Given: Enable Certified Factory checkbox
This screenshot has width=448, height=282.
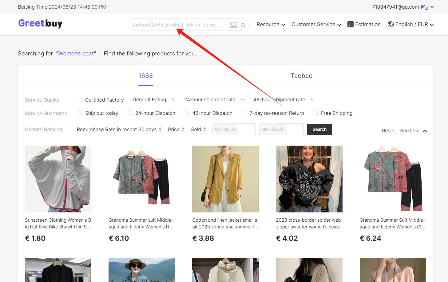Looking at the screenshot, I should click(x=79, y=99).
